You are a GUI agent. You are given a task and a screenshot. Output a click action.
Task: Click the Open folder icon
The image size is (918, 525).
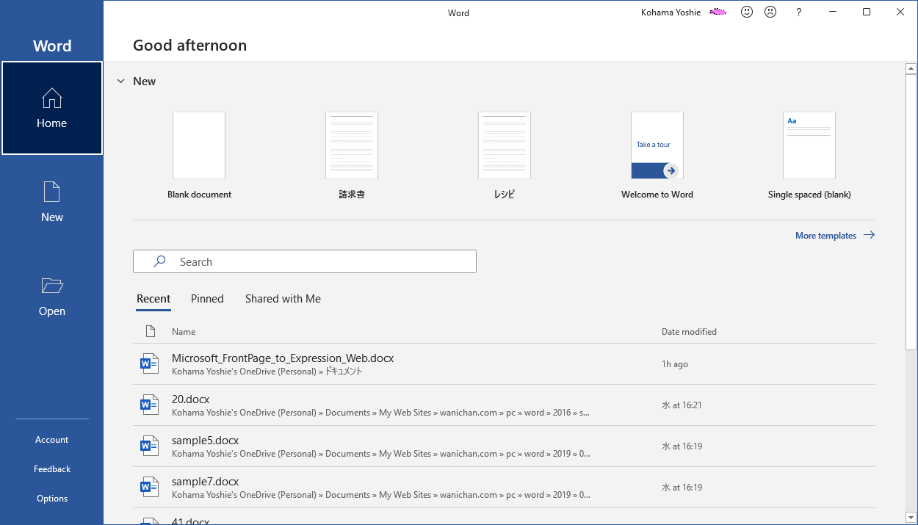coord(52,286)
